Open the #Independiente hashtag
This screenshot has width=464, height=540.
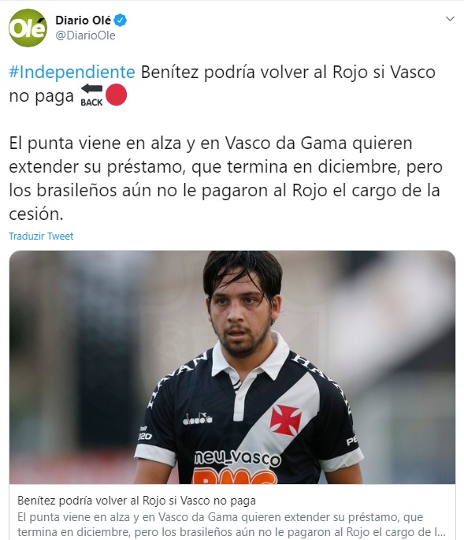click(72, 73)
